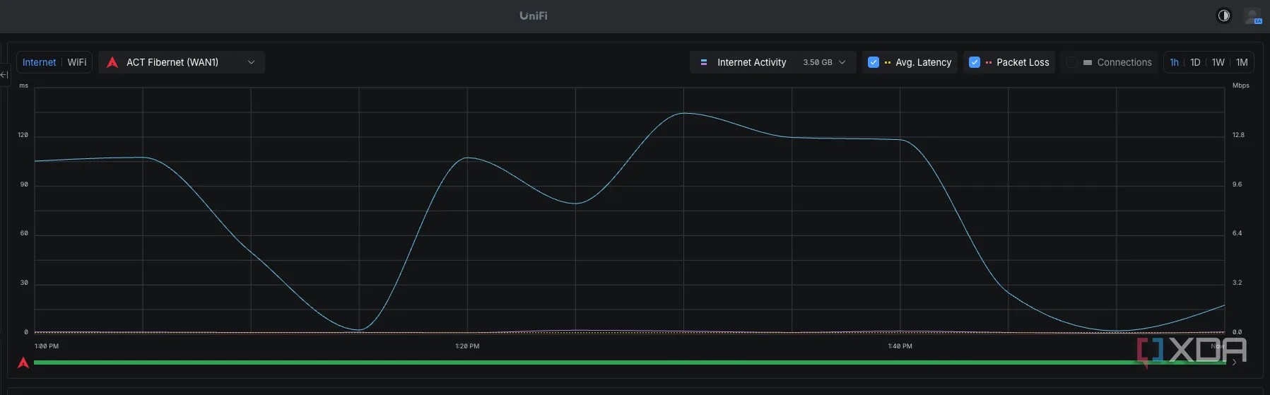Screen dimensions: 1270x395
Task: Select the 1W time range
Action: point(1218,62)
